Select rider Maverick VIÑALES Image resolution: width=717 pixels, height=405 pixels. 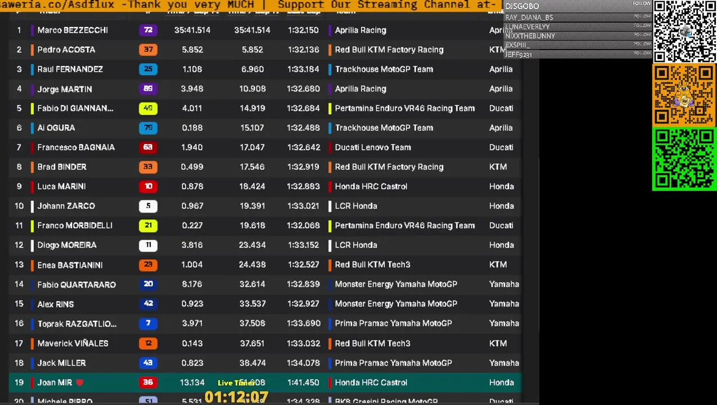(73, 343)
